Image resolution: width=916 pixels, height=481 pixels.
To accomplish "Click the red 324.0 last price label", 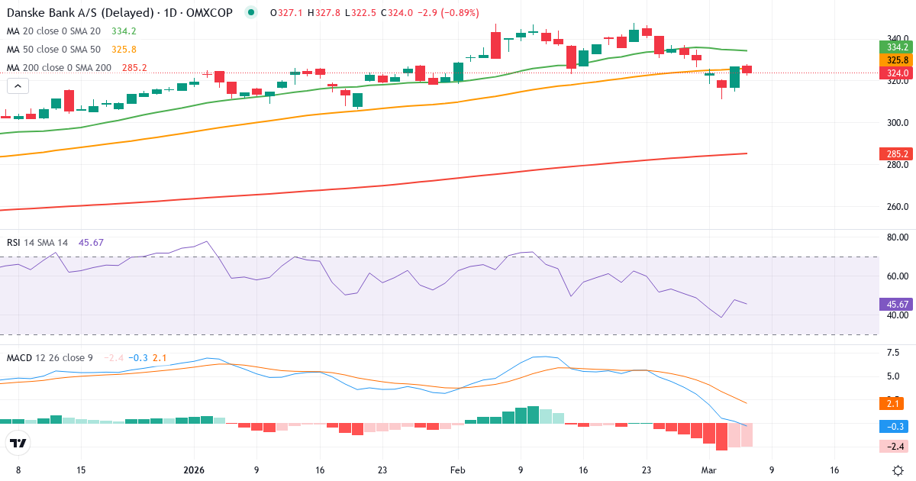I will coord(895,73).
